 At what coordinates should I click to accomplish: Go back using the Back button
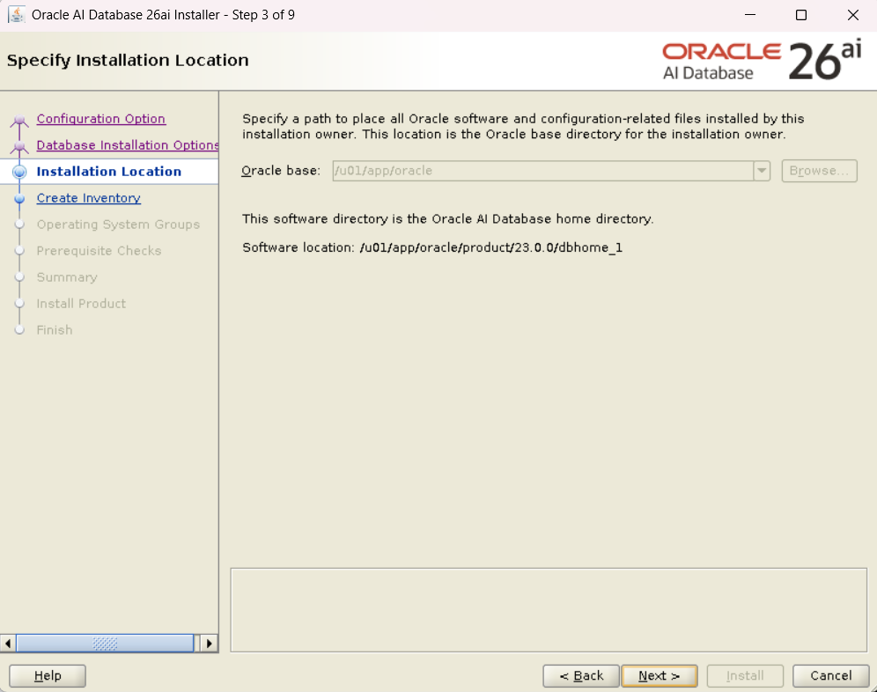click(x=580, y=676)
